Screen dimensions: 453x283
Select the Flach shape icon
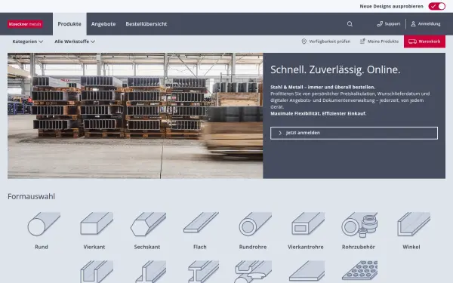click(x=201, y=222)
